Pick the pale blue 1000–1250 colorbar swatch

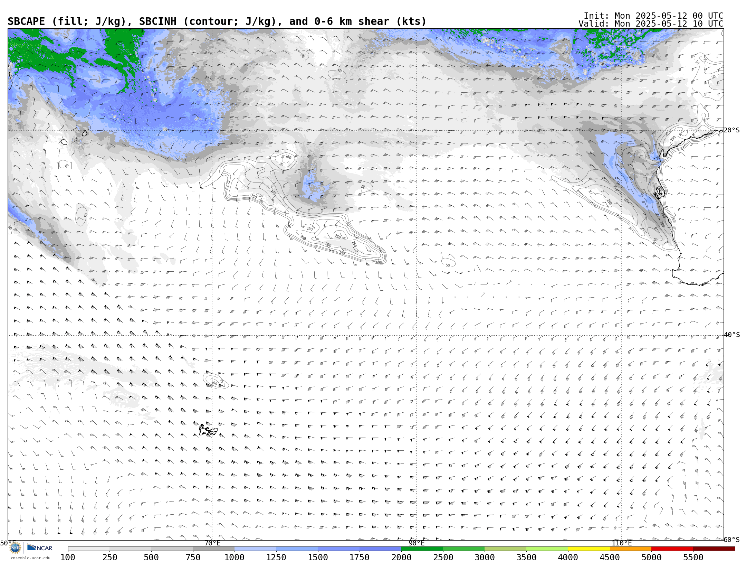tap(256, 549)
